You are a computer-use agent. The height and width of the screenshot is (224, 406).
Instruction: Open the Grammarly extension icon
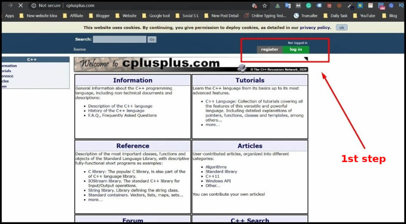point(308,6)
